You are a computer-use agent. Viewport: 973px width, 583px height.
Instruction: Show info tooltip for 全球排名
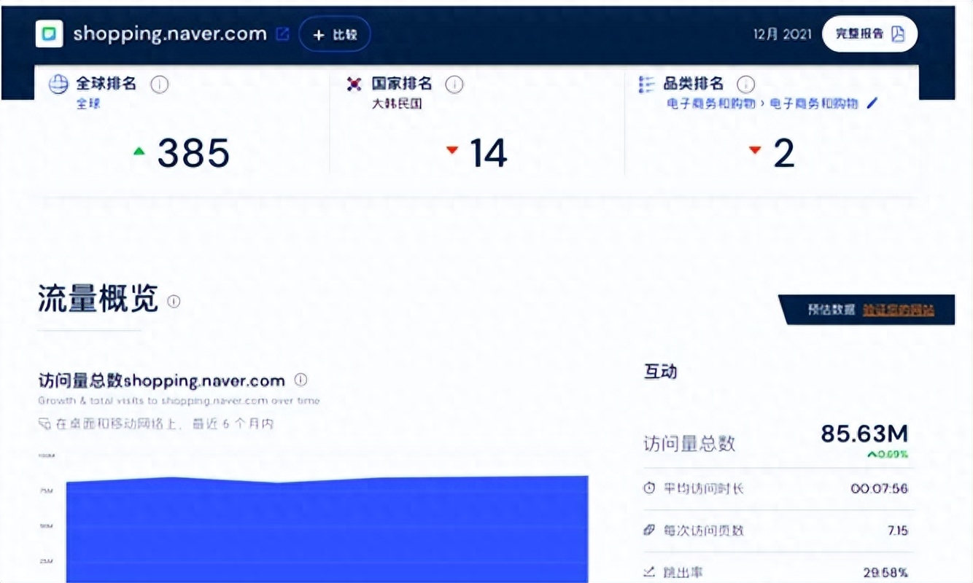(159, 85)
